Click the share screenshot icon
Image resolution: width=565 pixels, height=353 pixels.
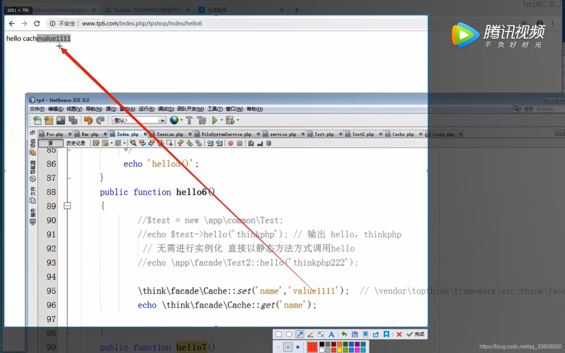click(376, 334)
